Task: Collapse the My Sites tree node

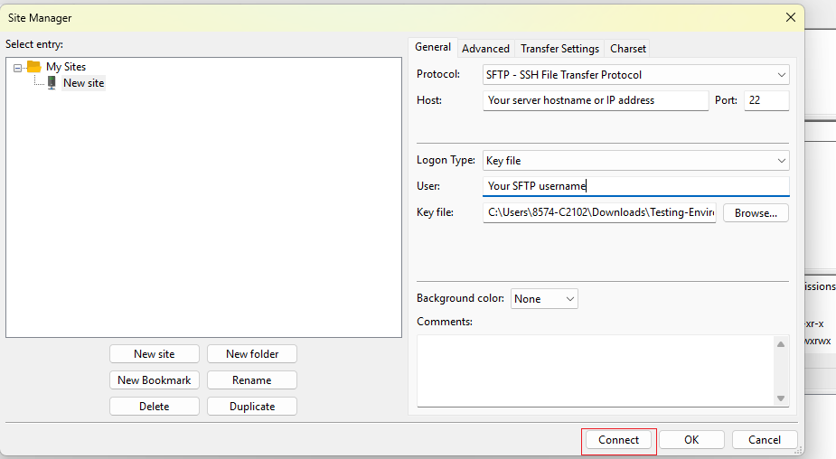Action: coord(17,68)
